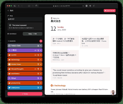Click the Safari extension icon beside reload
Screen dimensions: 123x104
87,6
